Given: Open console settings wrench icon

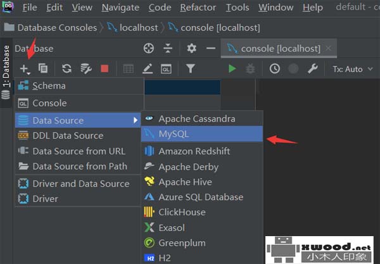Looking at the screenshot, I should (x=312, y=69).
